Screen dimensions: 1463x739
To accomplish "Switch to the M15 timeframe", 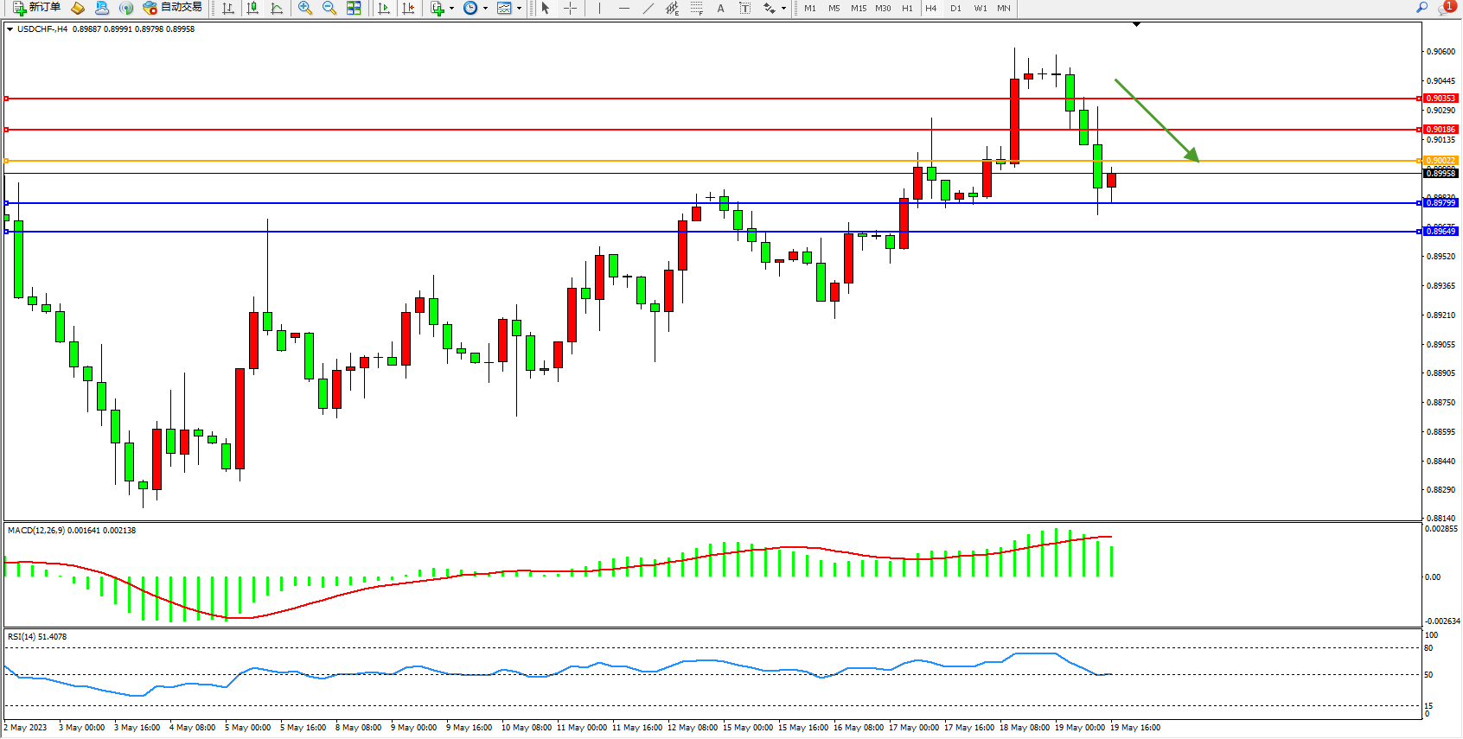I will 858,8.
